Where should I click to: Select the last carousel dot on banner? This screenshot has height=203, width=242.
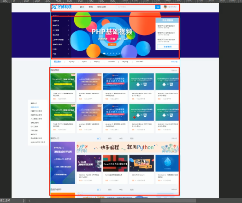[x=119, y=54]
